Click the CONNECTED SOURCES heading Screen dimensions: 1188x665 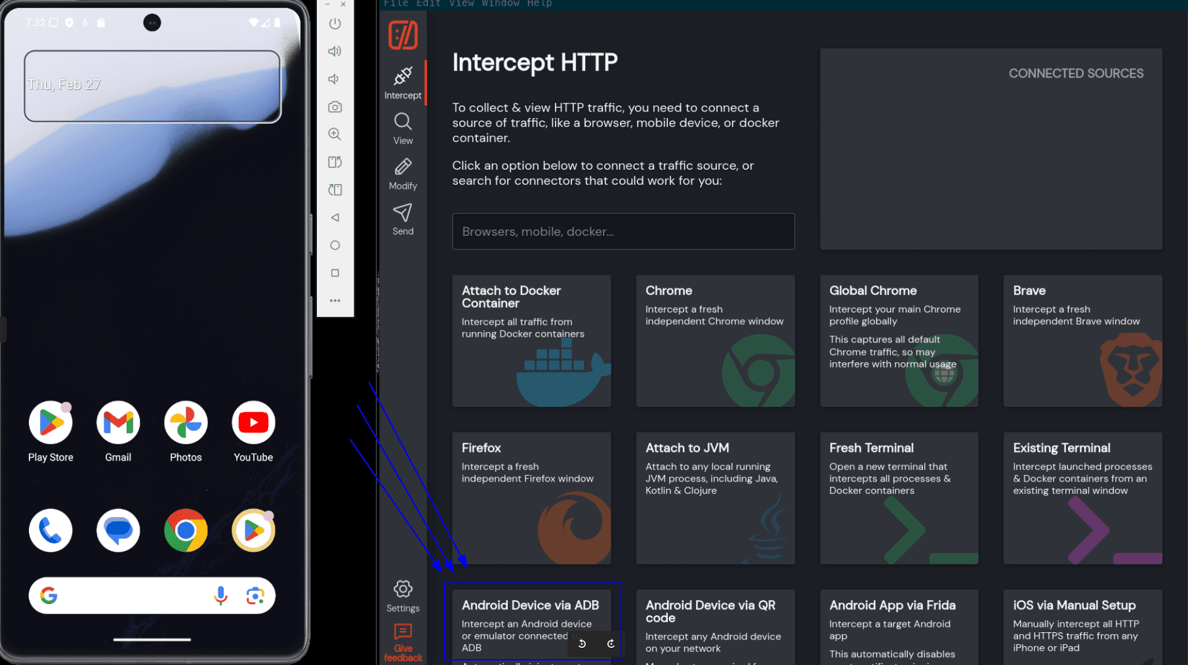pos(1076,73)
